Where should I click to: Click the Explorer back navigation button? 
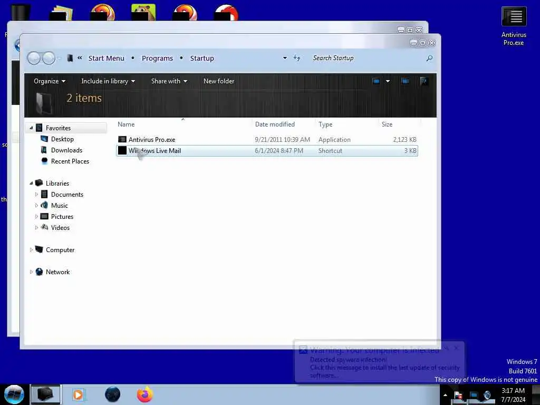[x=34, y=58]
